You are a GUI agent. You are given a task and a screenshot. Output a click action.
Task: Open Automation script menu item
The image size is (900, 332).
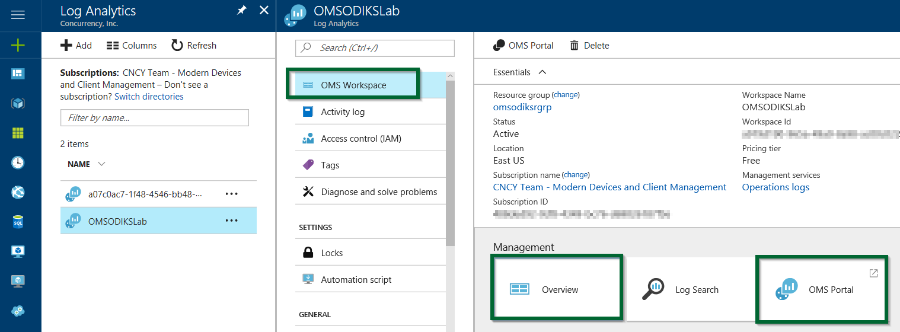371,280
